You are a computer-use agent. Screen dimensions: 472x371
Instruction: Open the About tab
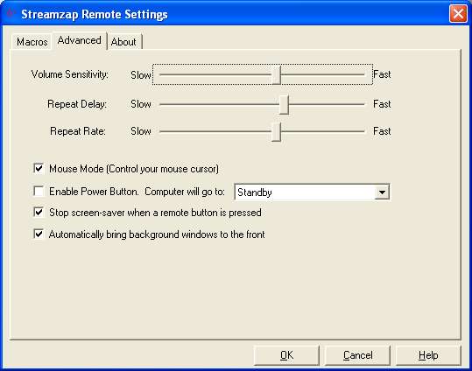123,42
